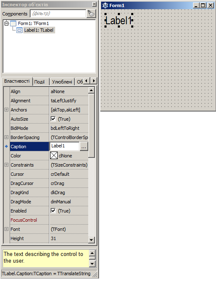Open the Caption ellipsis editor button

point(84,147)
